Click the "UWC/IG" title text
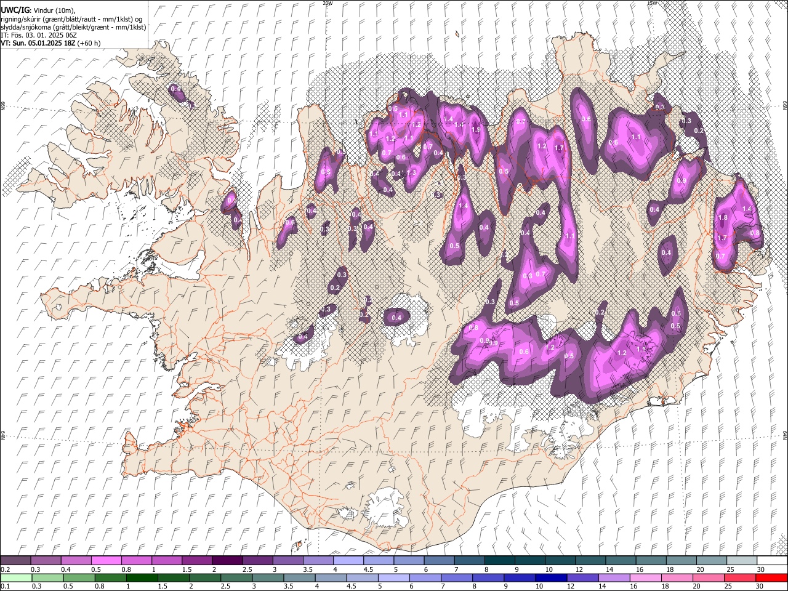Viewport: 788px width, 591px height. (x=15, y=10)
